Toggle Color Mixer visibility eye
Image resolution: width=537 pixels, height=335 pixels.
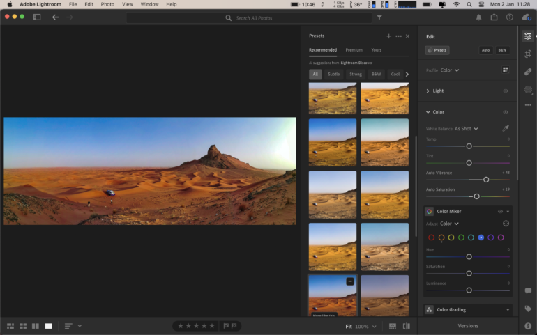[x=500, y=211]
